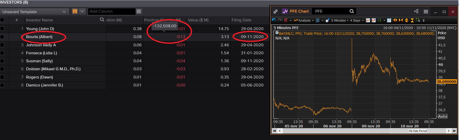Image resolution: width=459 pixels, height=140 pixels.
Task: Click the 334 Data Period scrollbar thumb
Action: click(417, 131)
